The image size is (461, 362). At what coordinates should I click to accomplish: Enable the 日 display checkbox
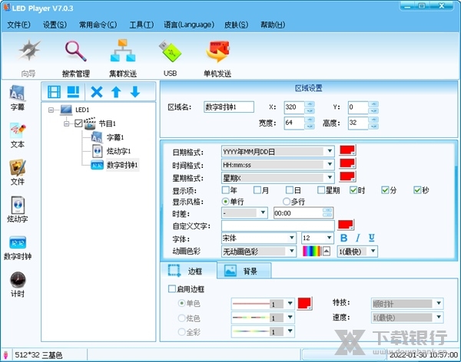(x=290, y=190)
